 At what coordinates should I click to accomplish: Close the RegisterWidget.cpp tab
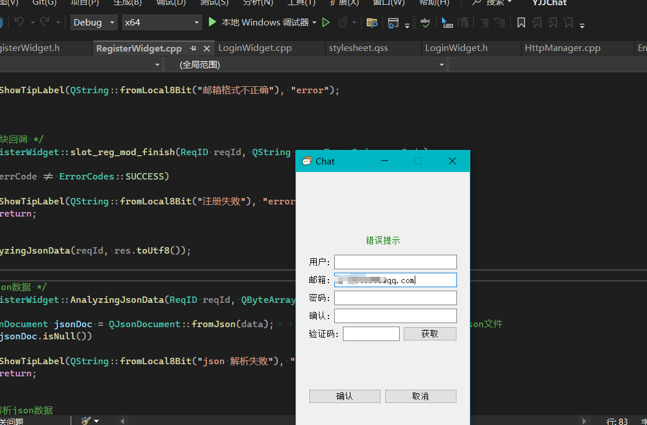coord(207,48)
